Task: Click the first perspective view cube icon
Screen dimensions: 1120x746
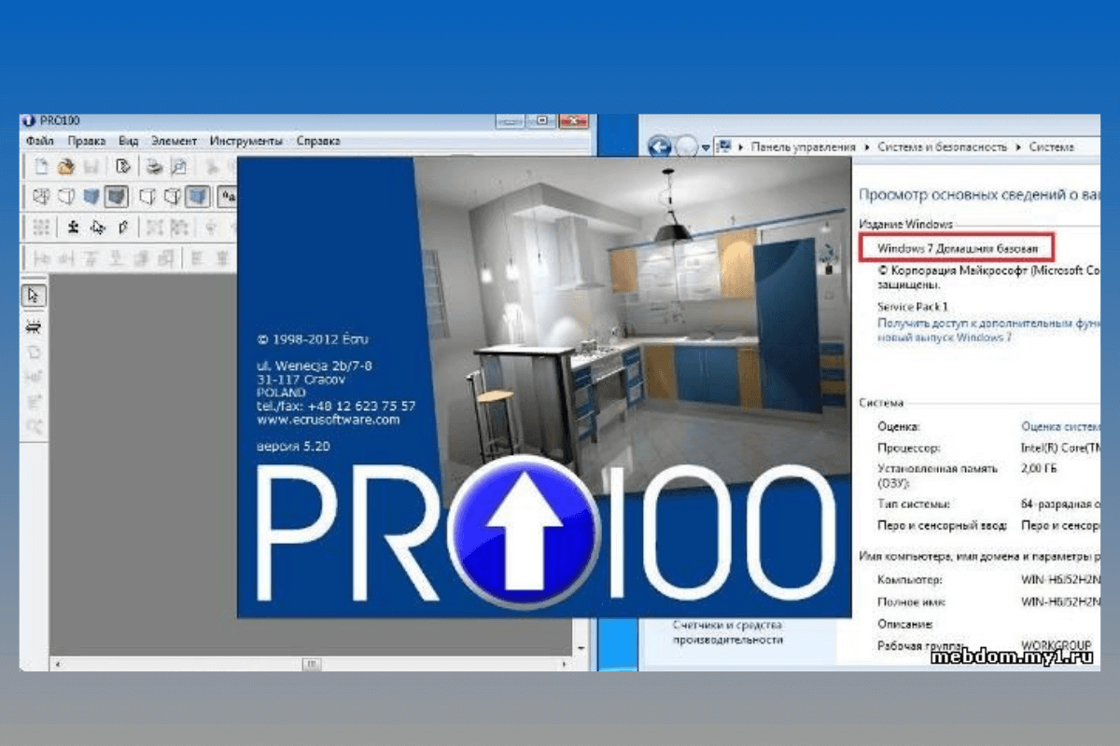Action: [39, 197]
